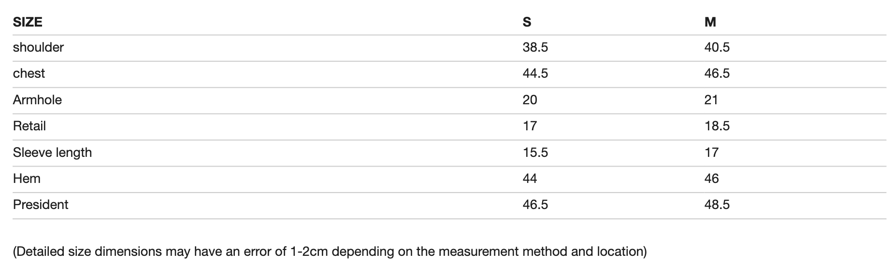Screen dimensions: 894x279
Task: Click Hem value 46 for size M
Action: pos(711,179)
